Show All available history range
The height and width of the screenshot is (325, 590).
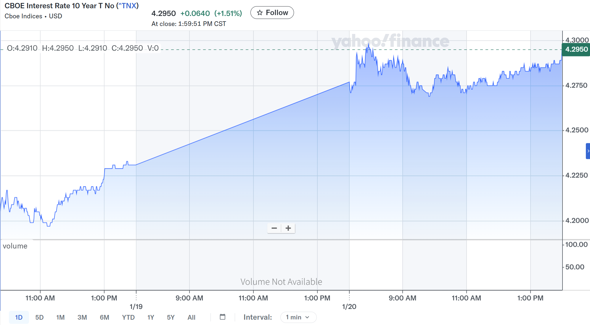[191, 317]
